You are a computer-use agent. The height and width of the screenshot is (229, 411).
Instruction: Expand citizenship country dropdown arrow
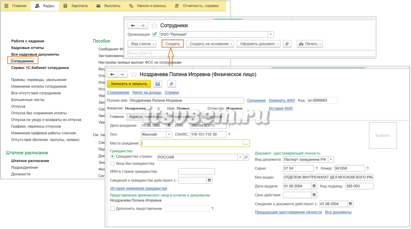point(240,157)
